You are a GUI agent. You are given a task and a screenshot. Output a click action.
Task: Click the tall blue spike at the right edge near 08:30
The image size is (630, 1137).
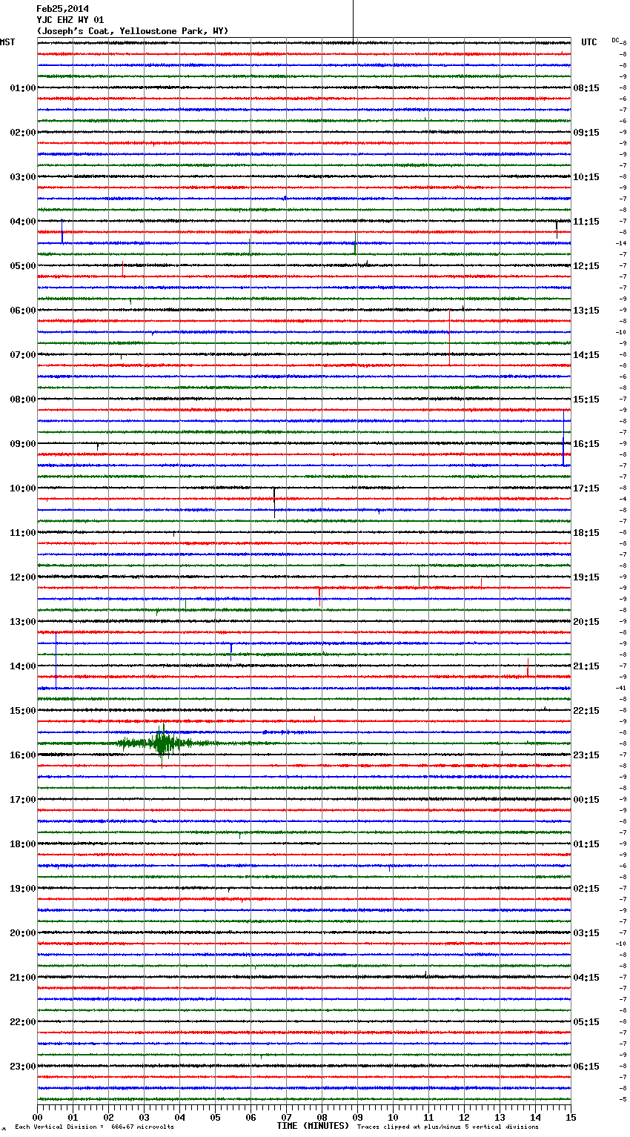click(563, 437)
